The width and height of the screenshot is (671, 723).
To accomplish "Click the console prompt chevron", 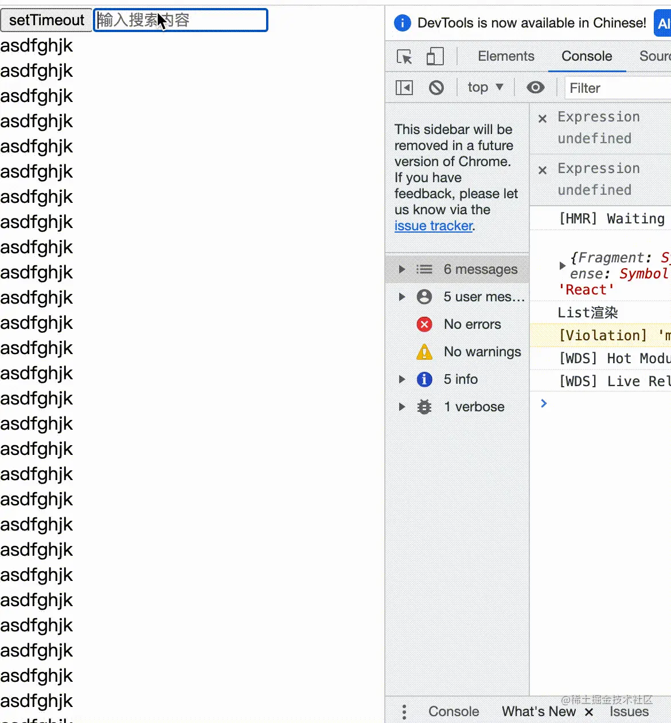I will pos(544,403).
